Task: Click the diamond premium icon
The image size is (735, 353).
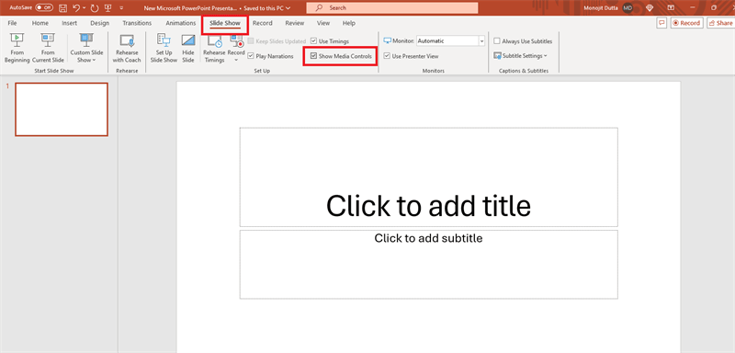Action: point(650,8)
